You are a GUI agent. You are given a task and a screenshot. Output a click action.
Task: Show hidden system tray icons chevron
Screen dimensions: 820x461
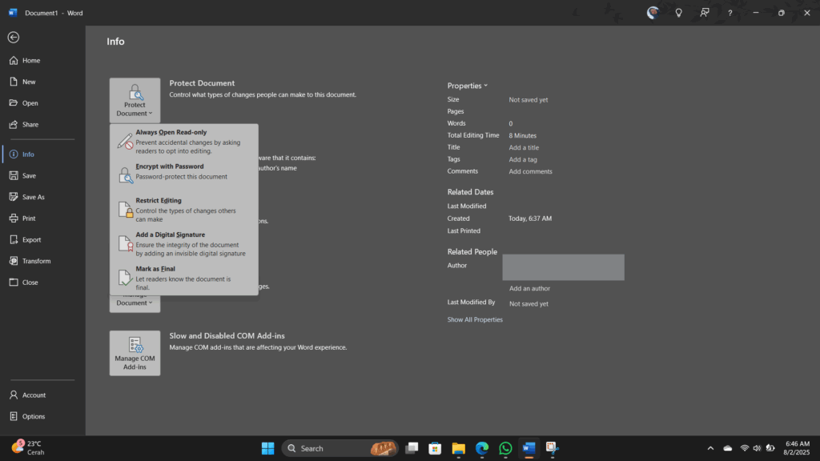click(x=710, y=448)
